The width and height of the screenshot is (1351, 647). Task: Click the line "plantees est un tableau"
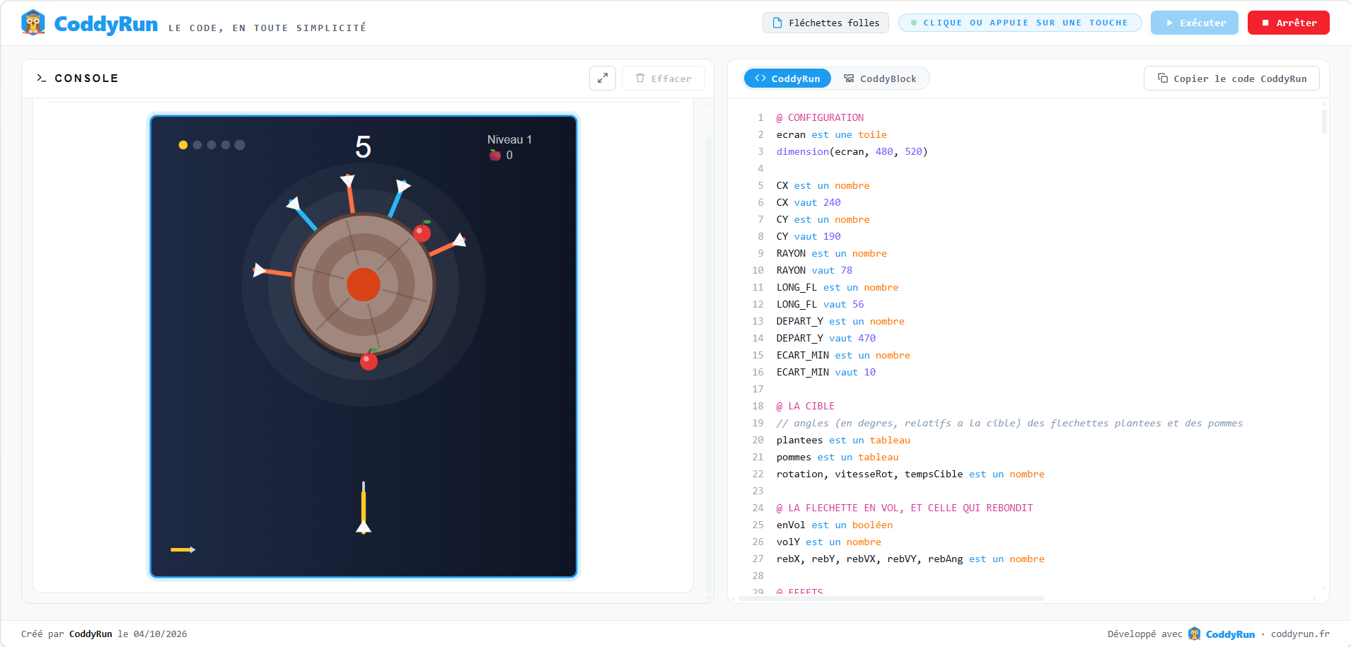pos(843,440)
